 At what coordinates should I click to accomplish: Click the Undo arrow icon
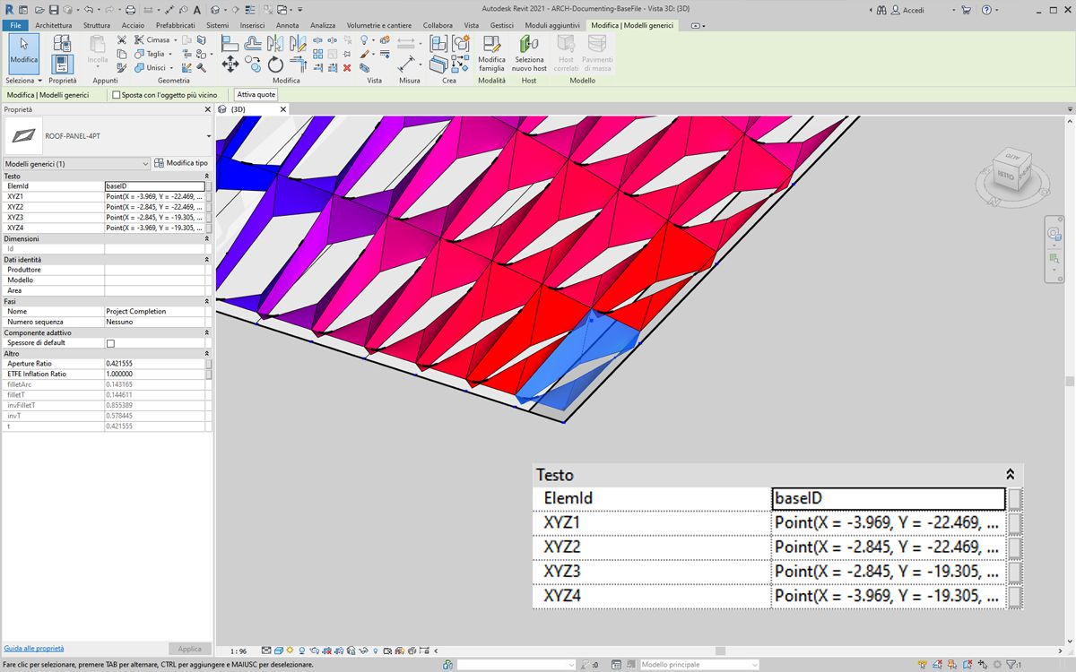point(88,10)
